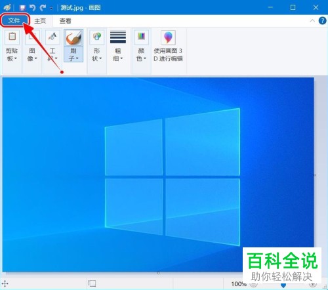The image size is (328, 290).
Task: Minimize the Paint window
Action: point(270,8)
